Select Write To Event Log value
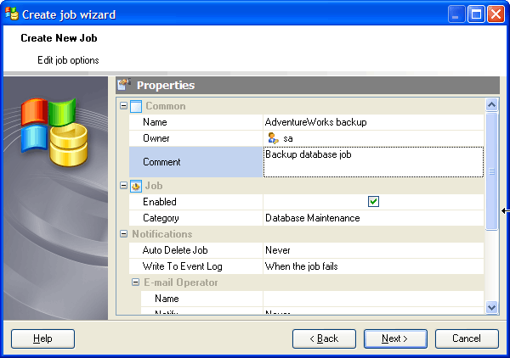Screen dimensions: 510x358 (x=373, y=266)
